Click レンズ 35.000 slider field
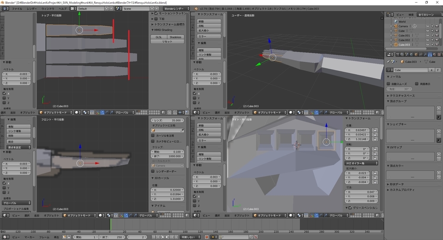 (x=167, y=120)
